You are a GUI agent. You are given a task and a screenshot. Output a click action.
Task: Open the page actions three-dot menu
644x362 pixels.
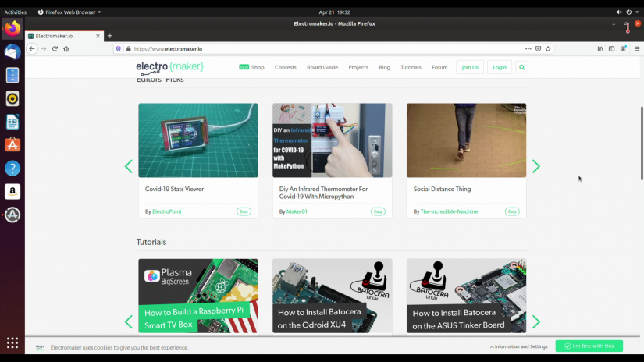[x=527, y=48]
